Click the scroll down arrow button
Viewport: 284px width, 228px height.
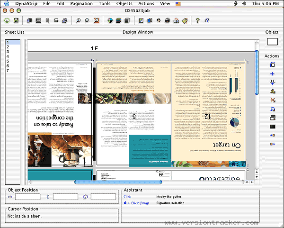257,177
